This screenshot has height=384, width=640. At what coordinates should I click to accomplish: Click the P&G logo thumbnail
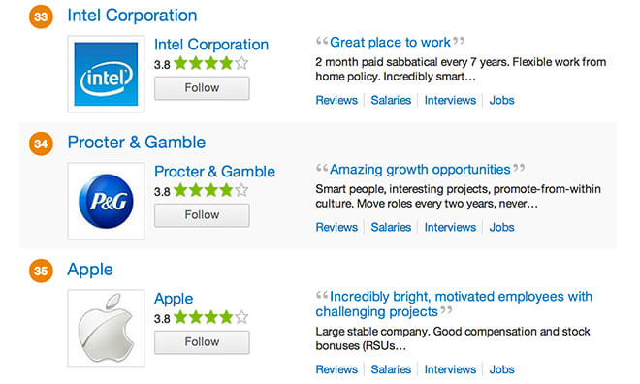[x=106, y=201]
